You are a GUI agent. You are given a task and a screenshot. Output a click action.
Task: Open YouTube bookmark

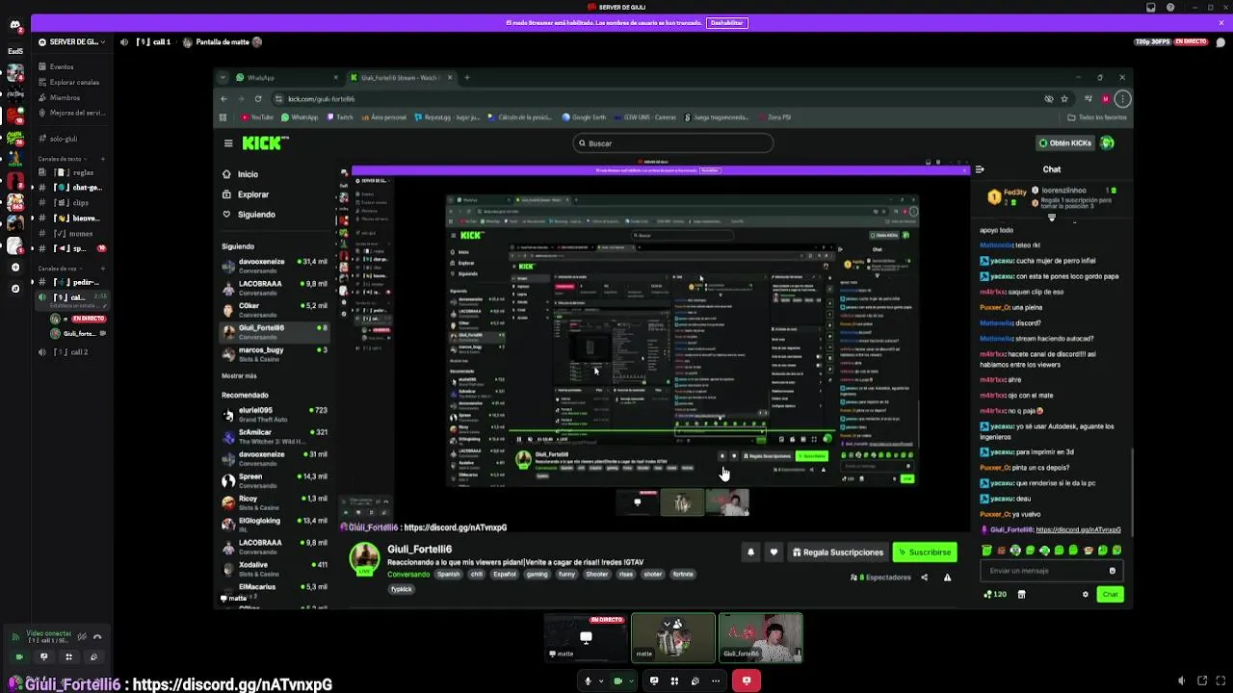[x=256, y=117]
